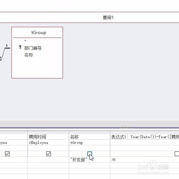179x179 pixels.
Task: Click the 聘用时间 field cell in grid
Action: [48, 137]
